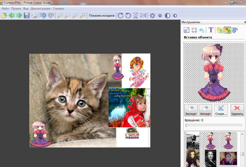The width and height of the screenshot is (246, 167).
Task: Open the Вид menu
Action: click(26, 9)
